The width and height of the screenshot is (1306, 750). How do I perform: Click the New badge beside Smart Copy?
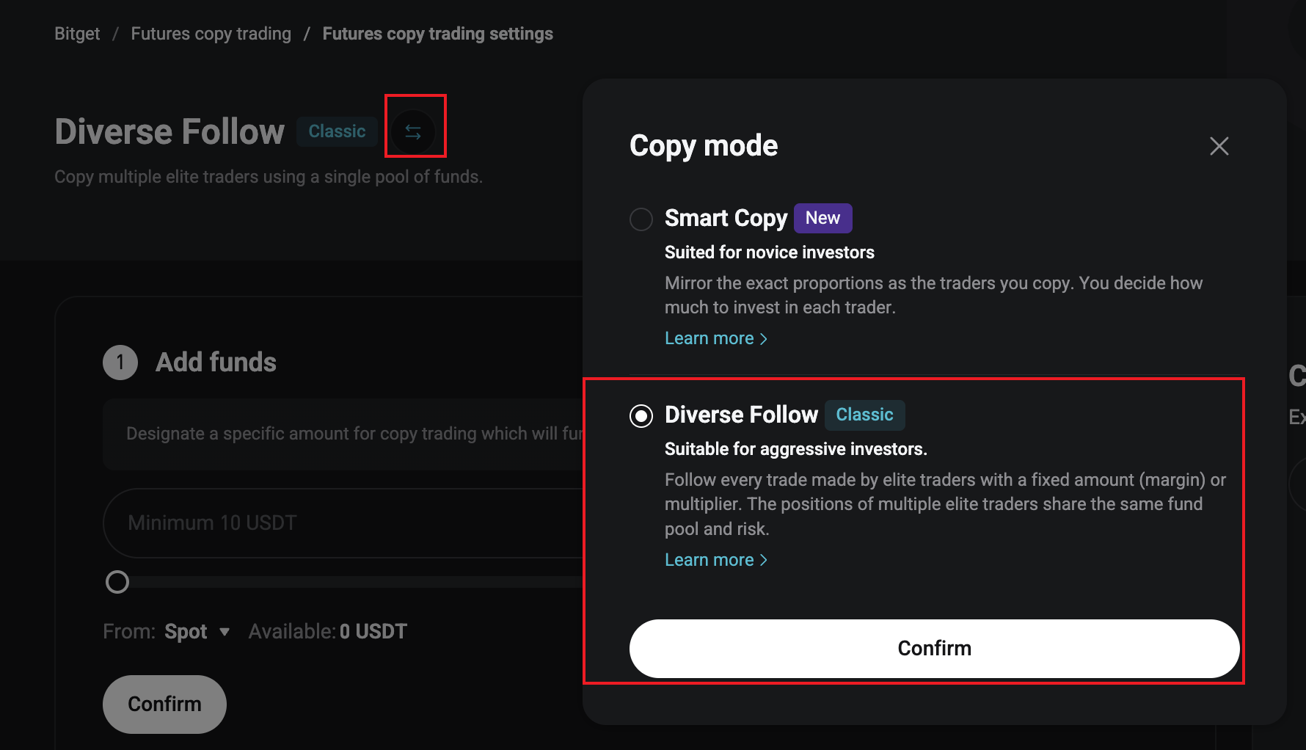pos(822,218)
